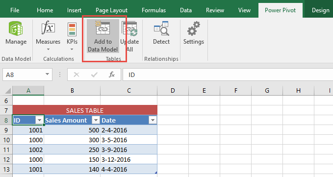Select column G header
333x177 pixels.
tap(267, 91)
